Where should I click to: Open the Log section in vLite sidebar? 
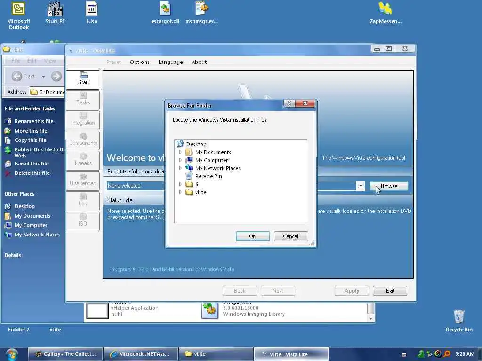pos(83,200)
